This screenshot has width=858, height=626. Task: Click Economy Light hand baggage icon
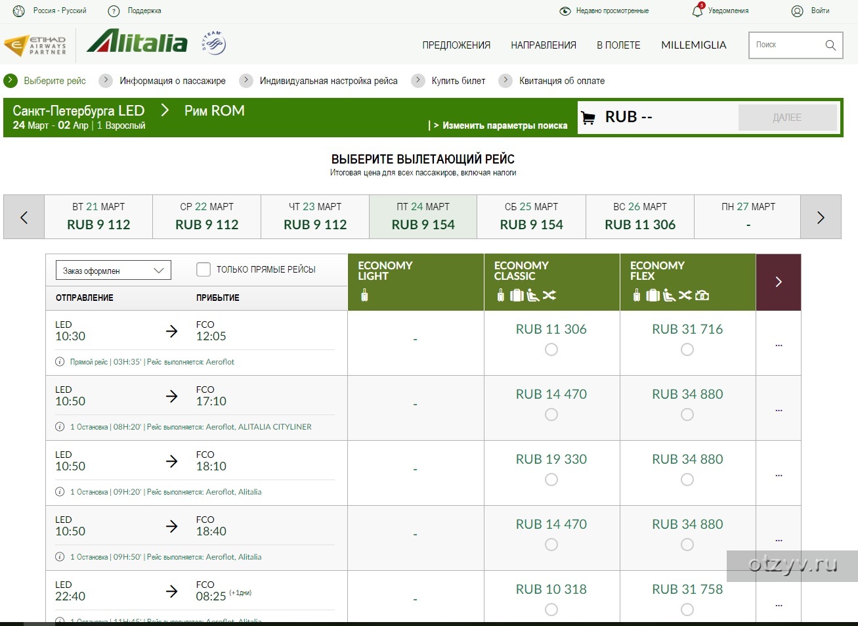(364, 296)
